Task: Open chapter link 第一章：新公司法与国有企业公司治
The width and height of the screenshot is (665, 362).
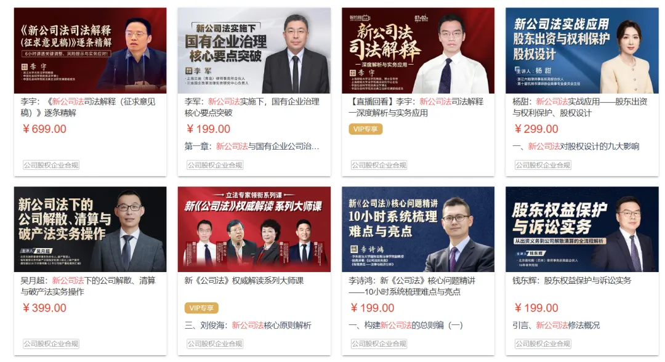Action: click(252, 147)
